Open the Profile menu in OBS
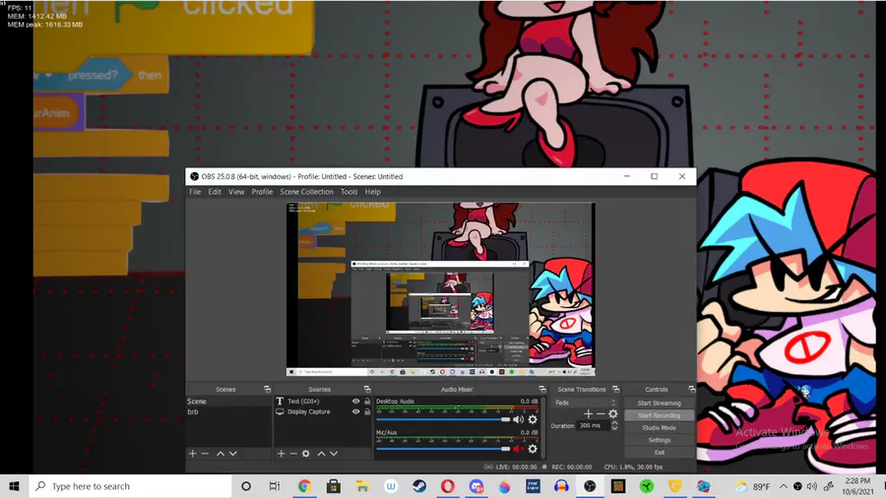 [262, 192]
